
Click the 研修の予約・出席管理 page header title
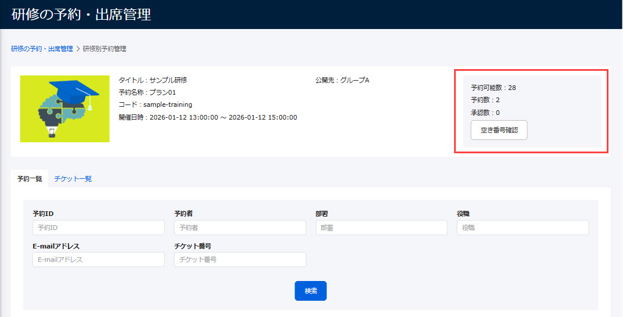[81, 15]
